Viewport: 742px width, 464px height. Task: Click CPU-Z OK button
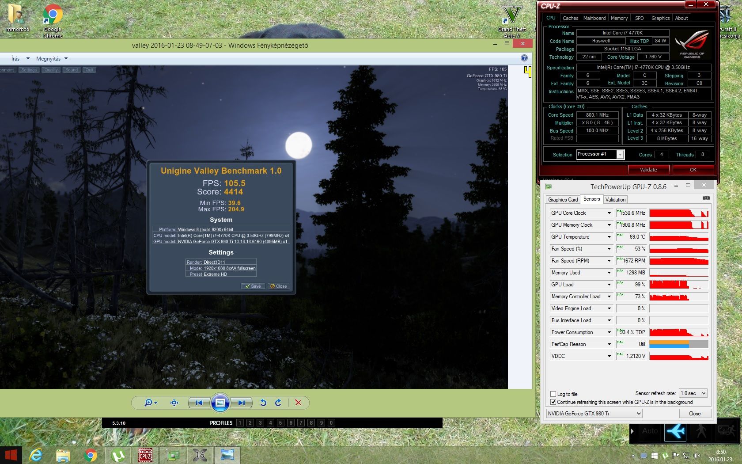pyautogui.click(x=693, y=170)
